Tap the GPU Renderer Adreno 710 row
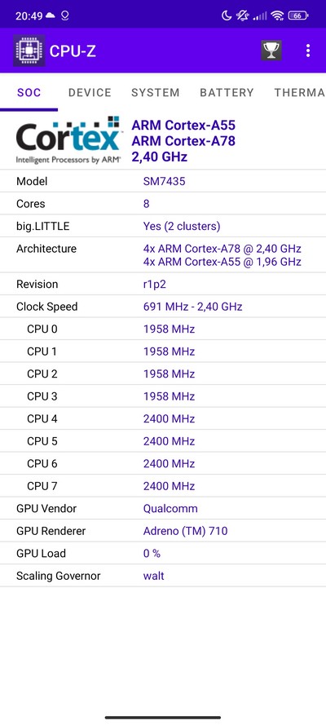 [163, 531]
